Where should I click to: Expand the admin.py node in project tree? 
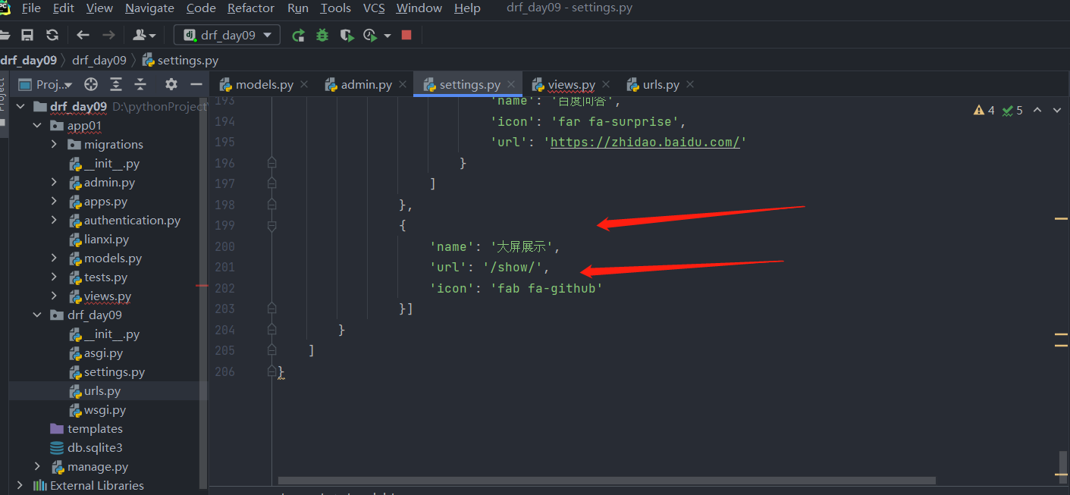tap(54, 182)
